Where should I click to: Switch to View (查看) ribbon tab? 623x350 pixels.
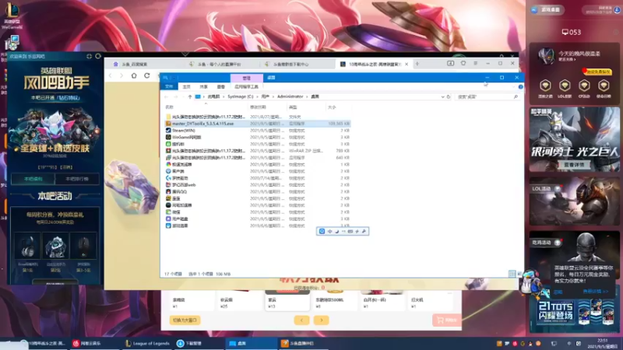pos(221,86)
